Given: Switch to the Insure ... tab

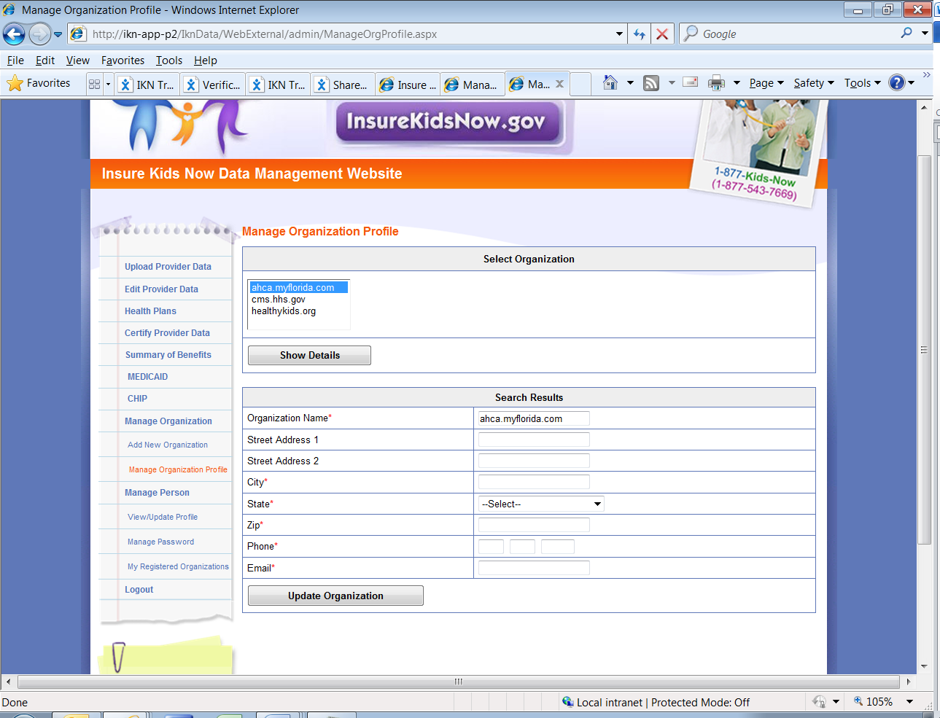Looking at the screenshot, I should [x=408, y=85].
